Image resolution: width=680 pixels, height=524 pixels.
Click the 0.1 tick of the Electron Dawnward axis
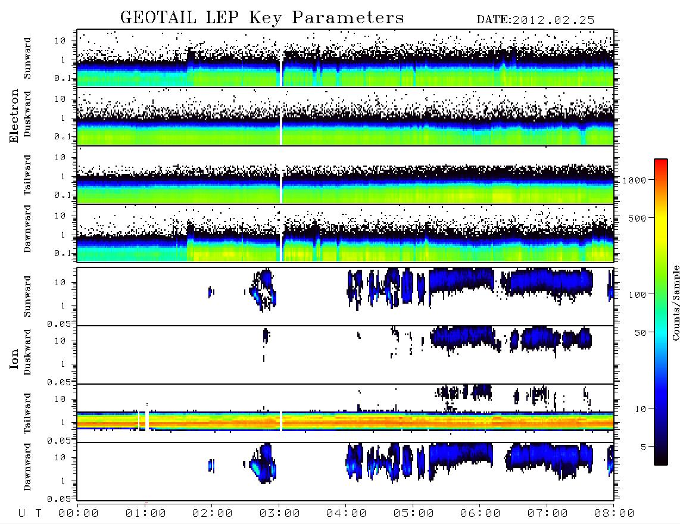coord(63,253)
